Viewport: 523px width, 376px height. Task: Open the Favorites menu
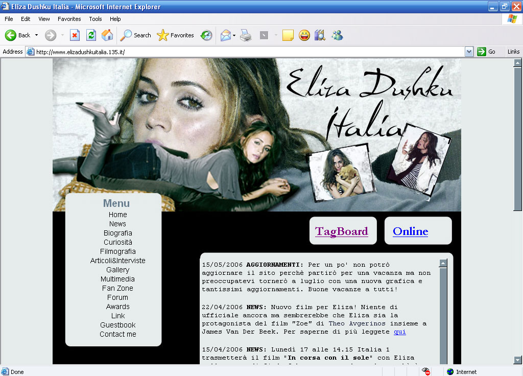pos(69,19)
